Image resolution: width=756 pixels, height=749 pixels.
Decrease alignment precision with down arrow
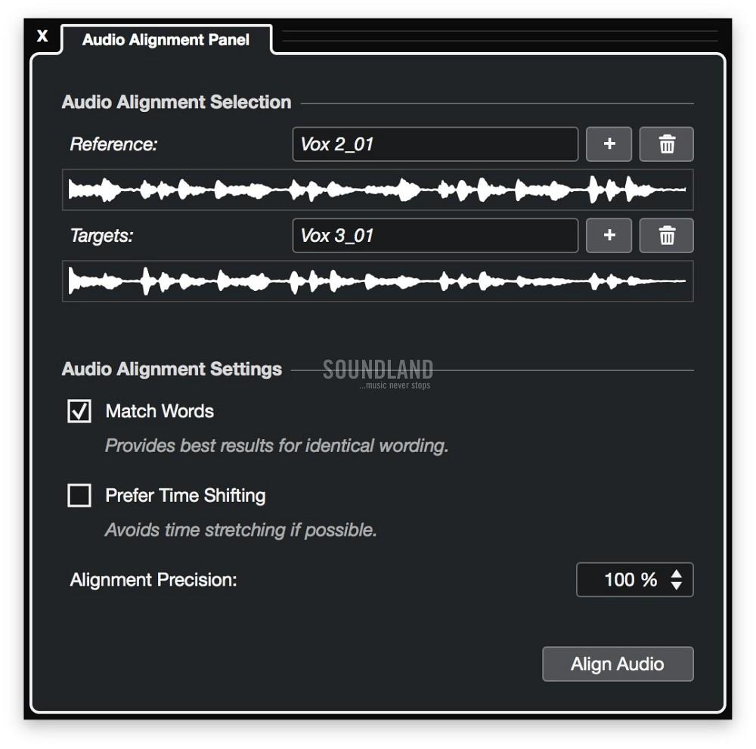[x=677, y=585]
